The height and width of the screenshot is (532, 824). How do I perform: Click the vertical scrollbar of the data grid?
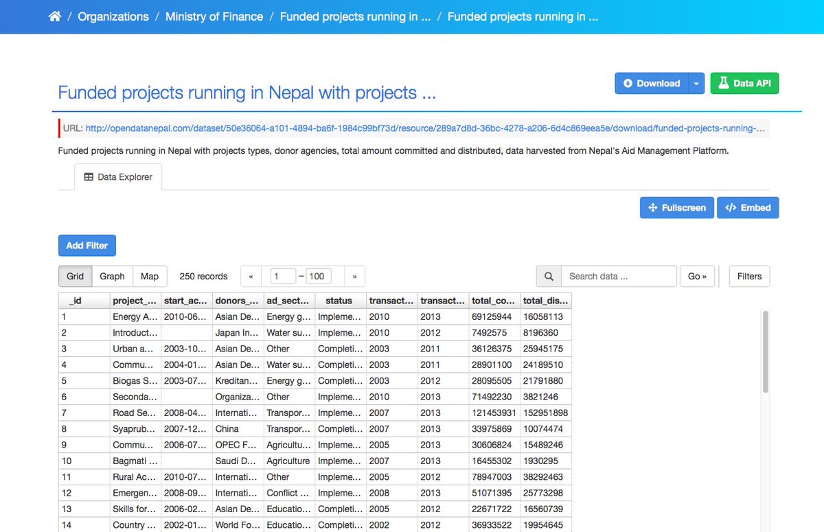pyautogui.click(x=766, y=351)
